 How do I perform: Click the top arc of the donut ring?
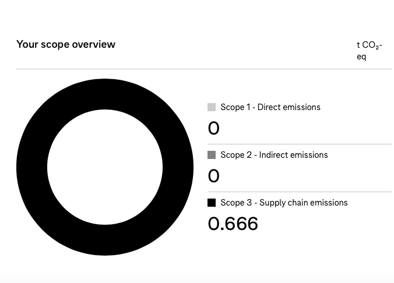tap(105, 94)
